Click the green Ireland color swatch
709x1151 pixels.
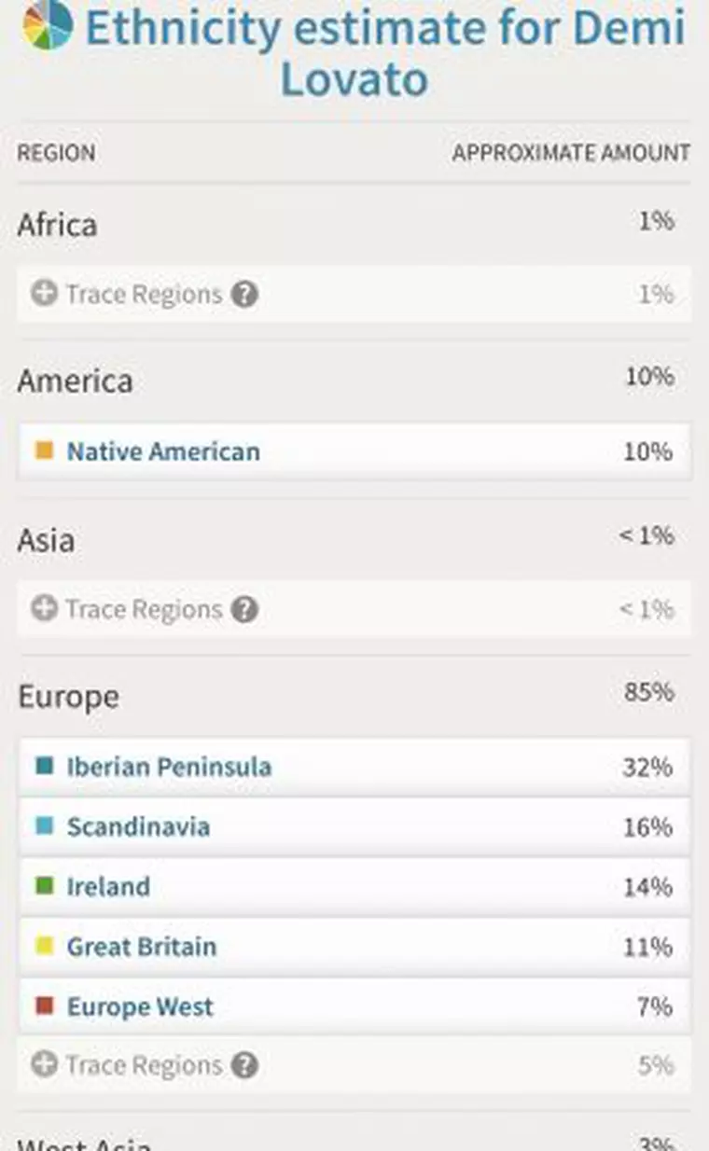tap(44, 886)
